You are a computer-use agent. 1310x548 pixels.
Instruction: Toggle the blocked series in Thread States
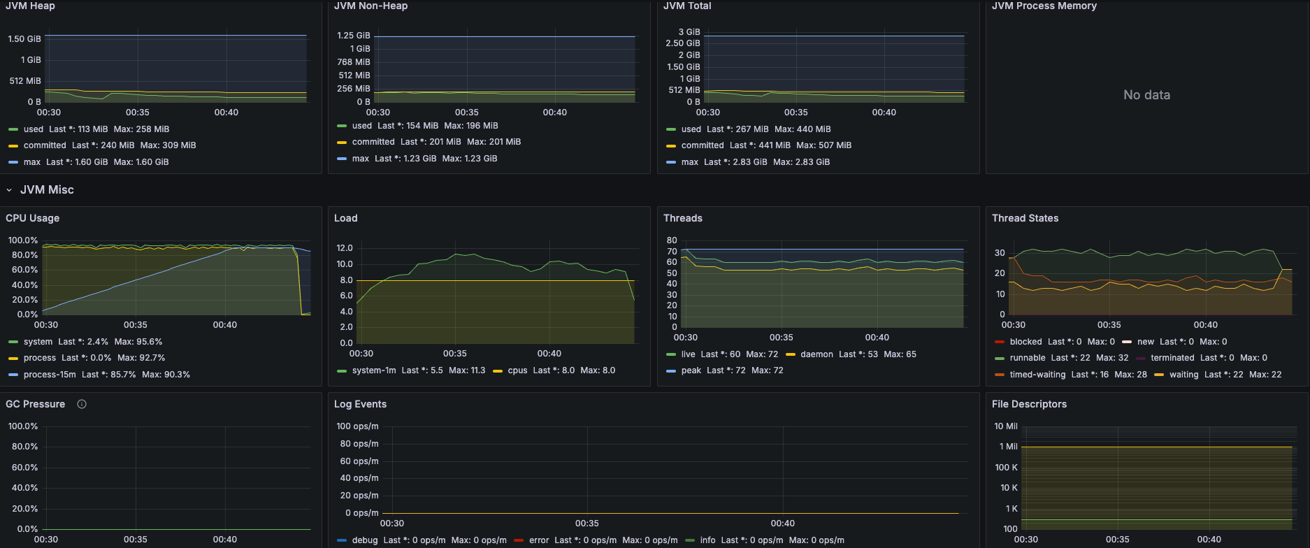1025,342
